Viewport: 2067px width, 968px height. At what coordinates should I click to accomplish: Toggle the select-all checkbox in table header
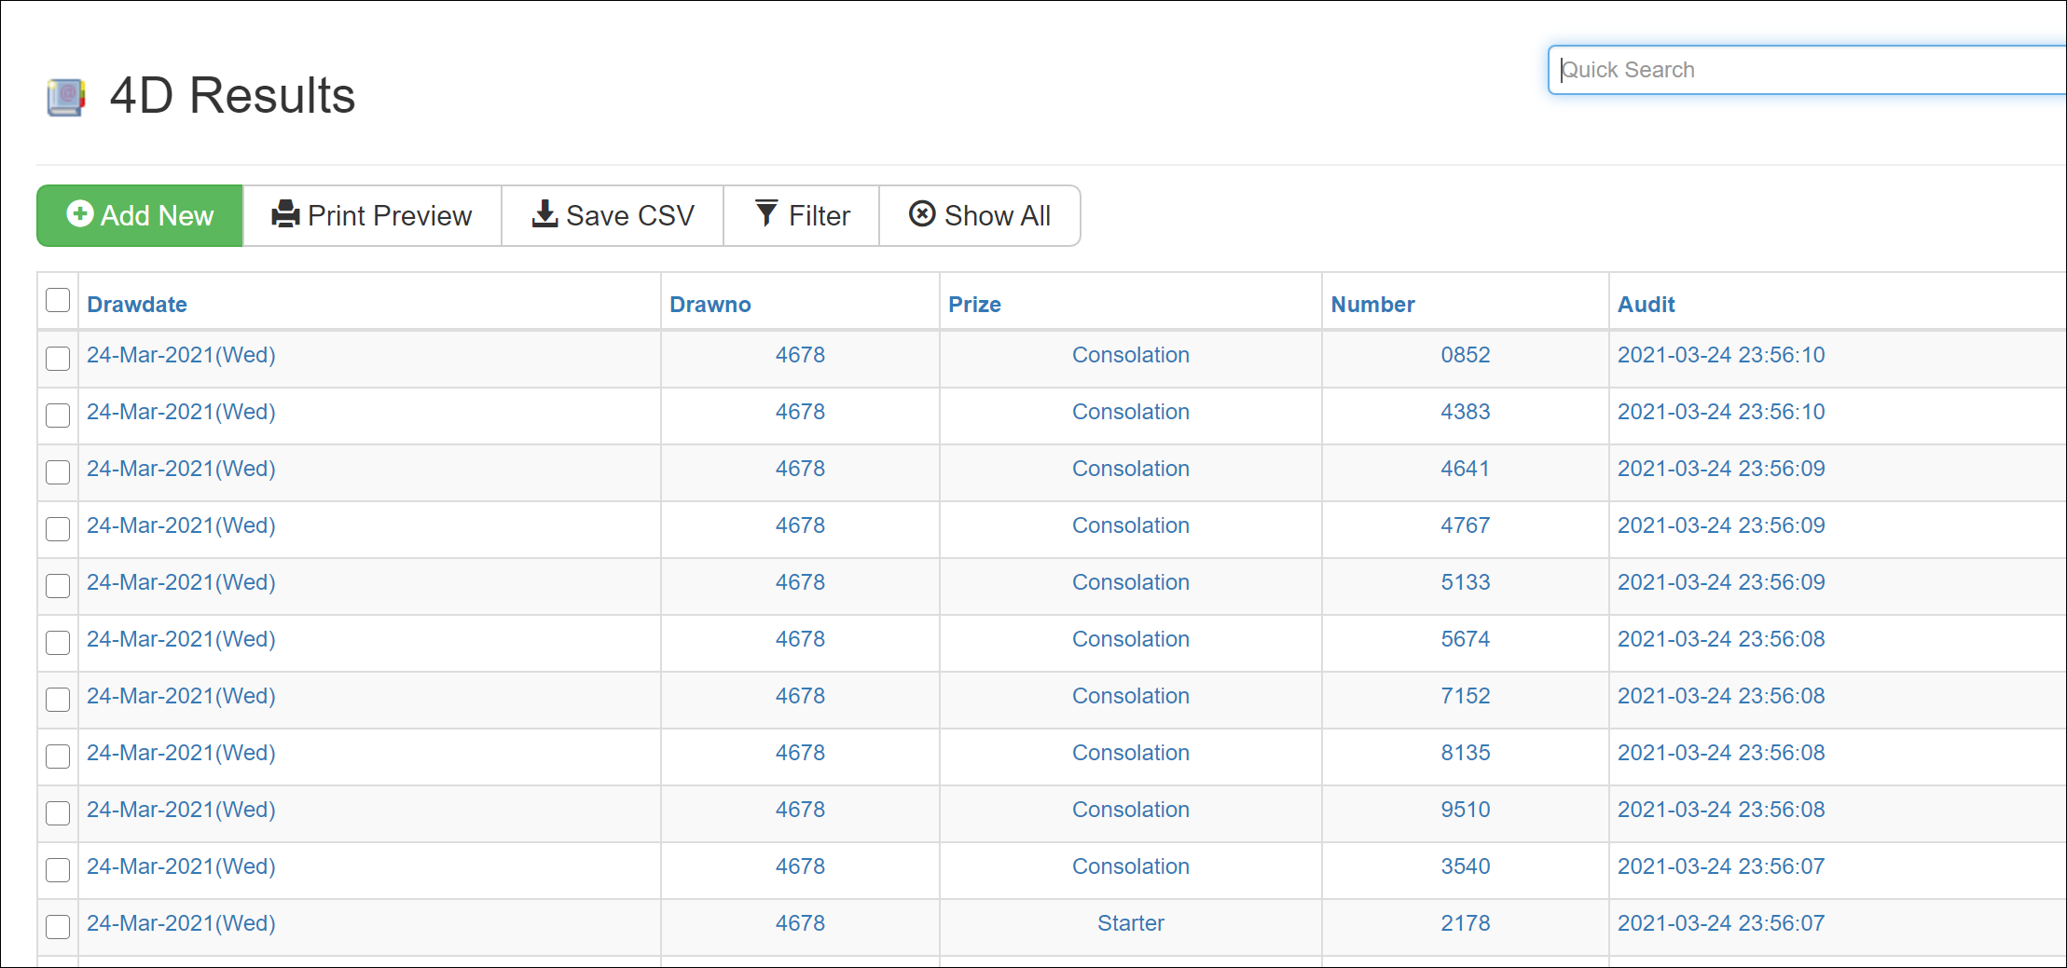click(58, 301)
